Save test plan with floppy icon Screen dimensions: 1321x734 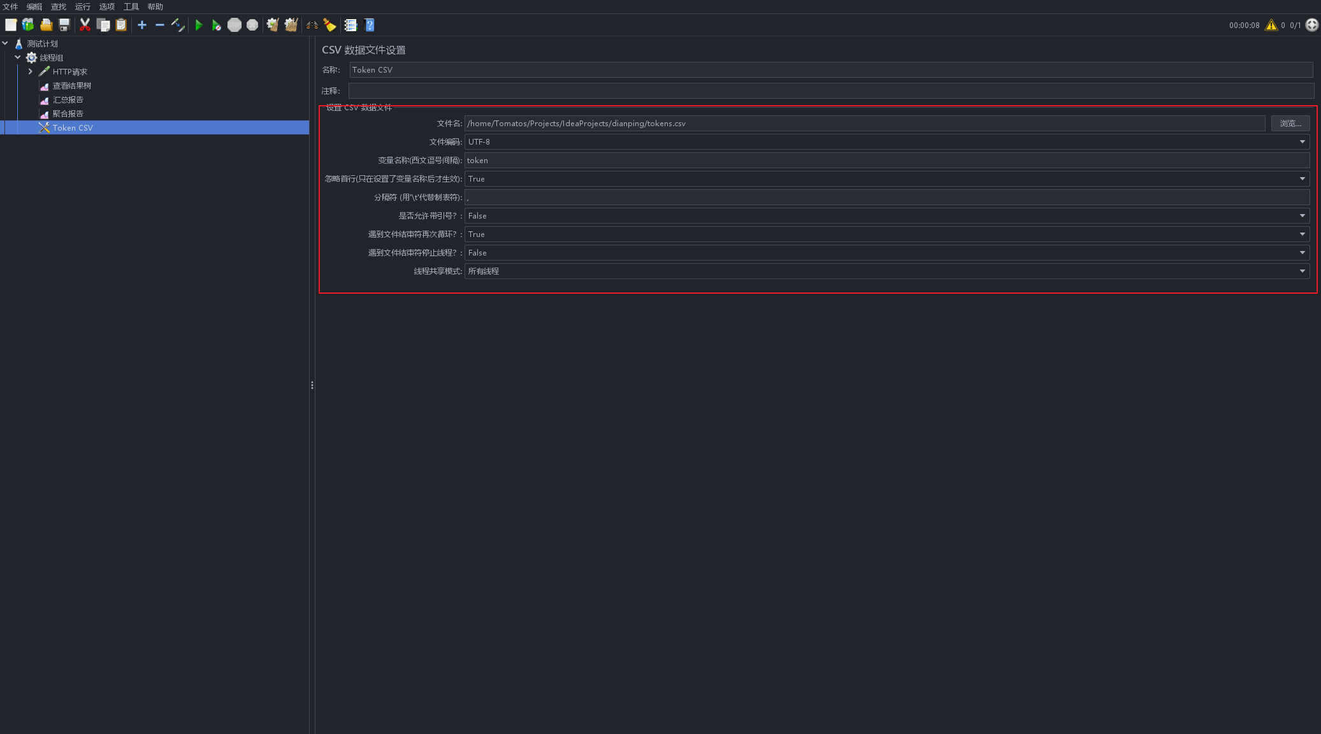tap(64, 25)
